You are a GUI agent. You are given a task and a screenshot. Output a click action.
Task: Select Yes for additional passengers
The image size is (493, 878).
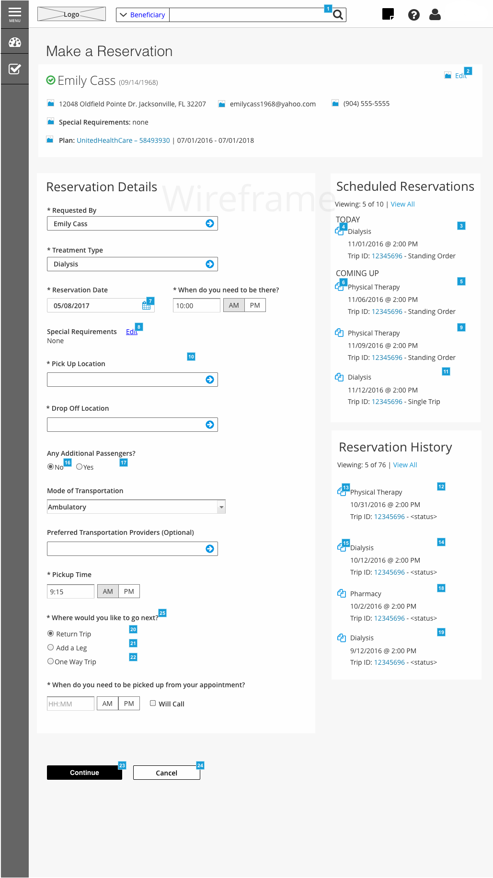(80, 467)
